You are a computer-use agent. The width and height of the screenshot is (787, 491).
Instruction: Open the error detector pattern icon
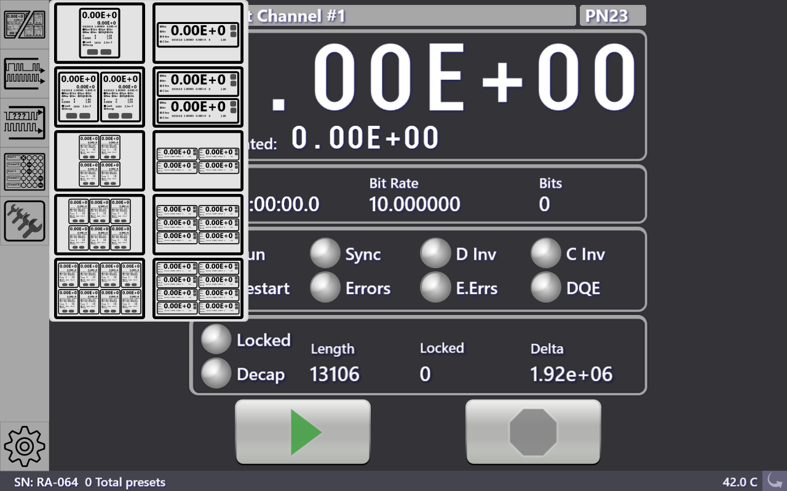(x=25, y=122)
